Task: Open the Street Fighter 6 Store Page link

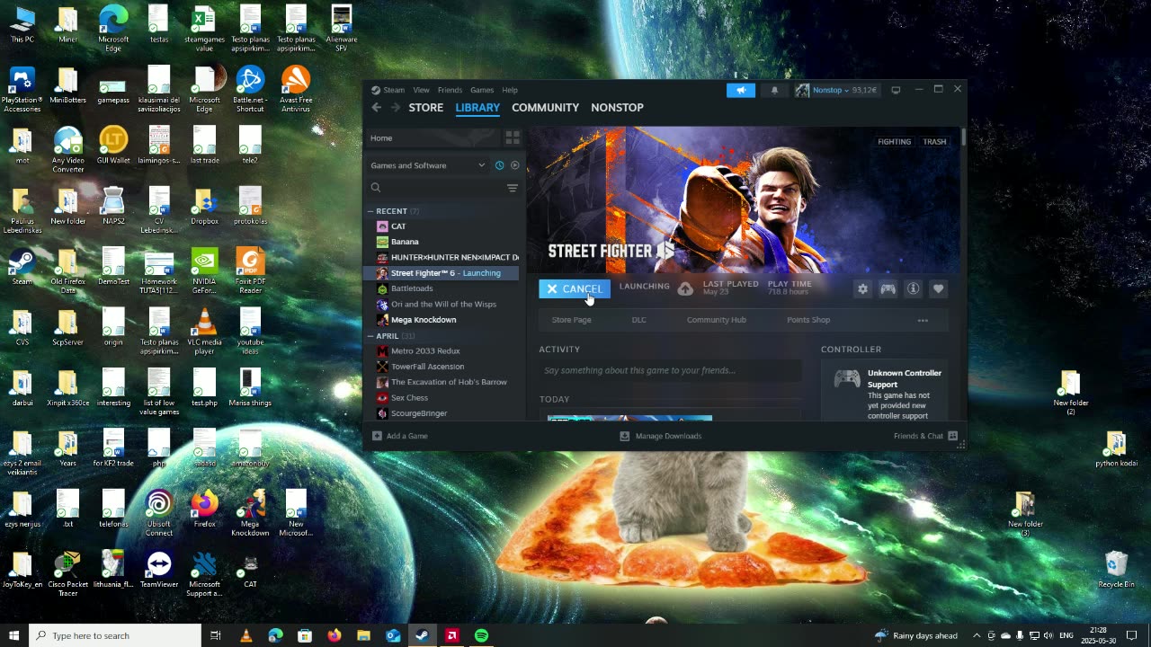Action: 572,320
